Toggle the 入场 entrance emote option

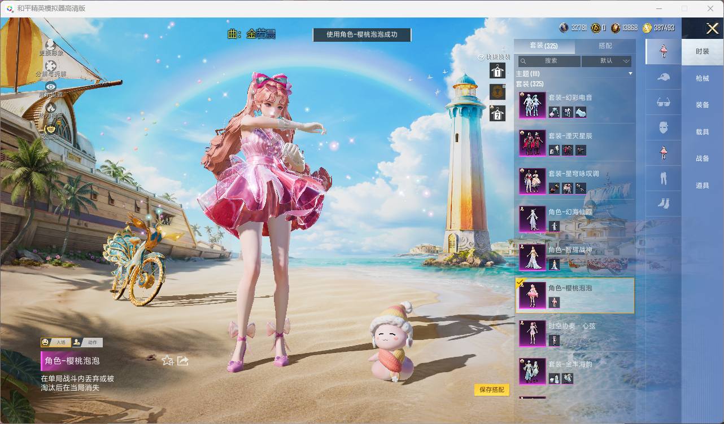point(55,342)
